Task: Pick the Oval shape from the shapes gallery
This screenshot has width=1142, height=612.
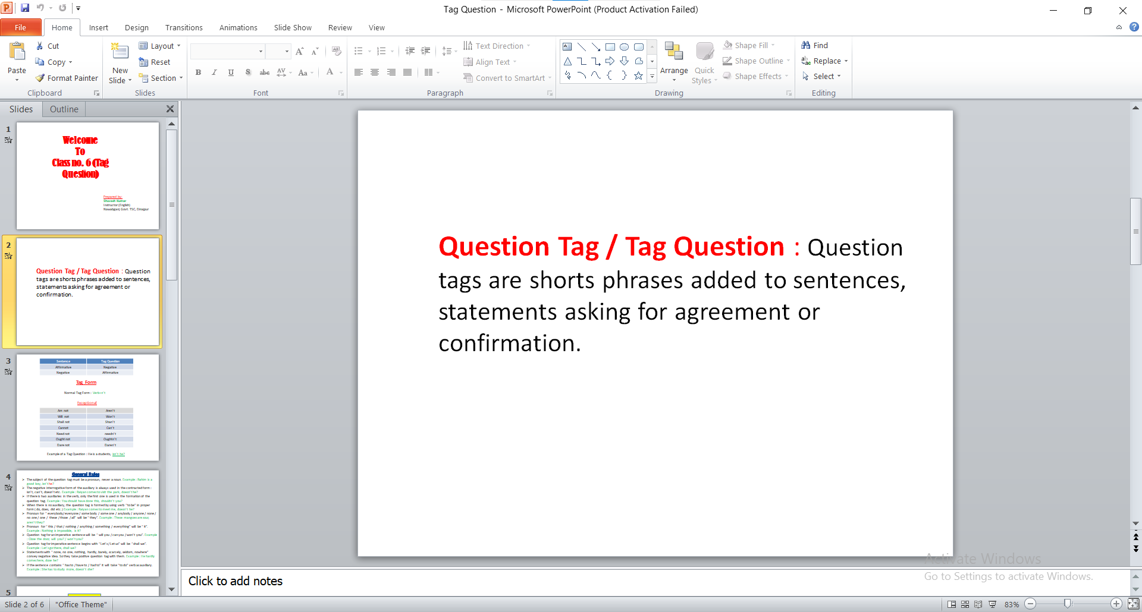Action: click(625, 47)
